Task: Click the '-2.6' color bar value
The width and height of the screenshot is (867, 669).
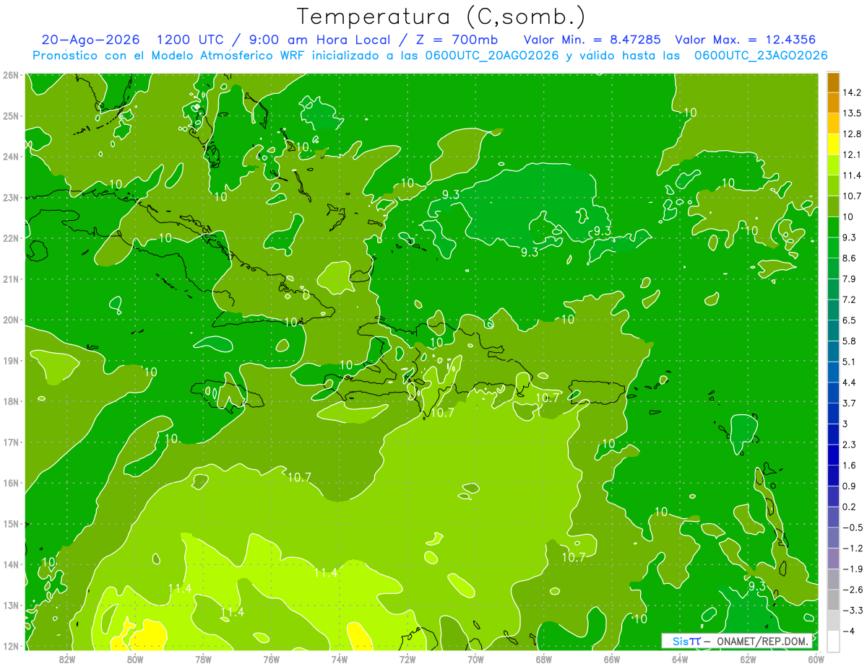Action: (853, 589)
